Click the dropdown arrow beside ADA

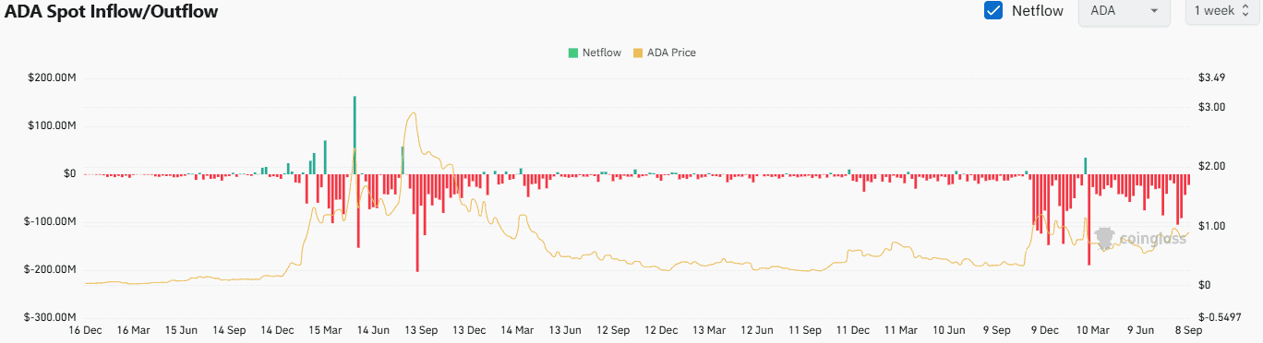(x=1154, y=11)
